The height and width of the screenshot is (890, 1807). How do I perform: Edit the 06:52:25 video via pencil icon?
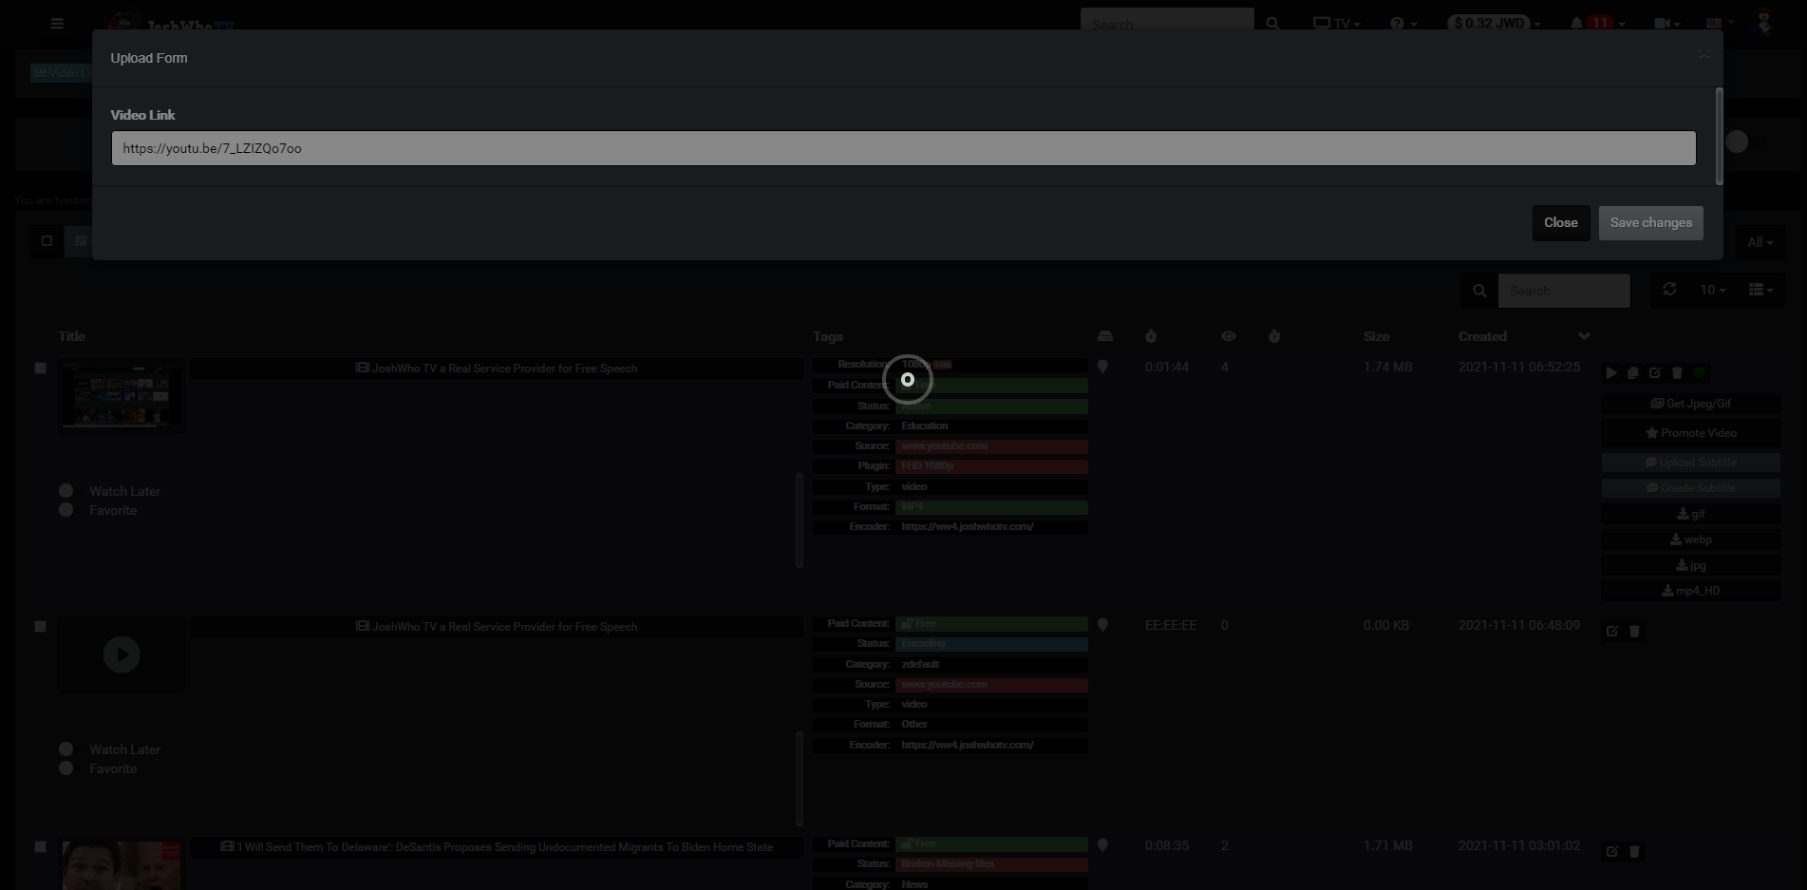(1655, 373)
